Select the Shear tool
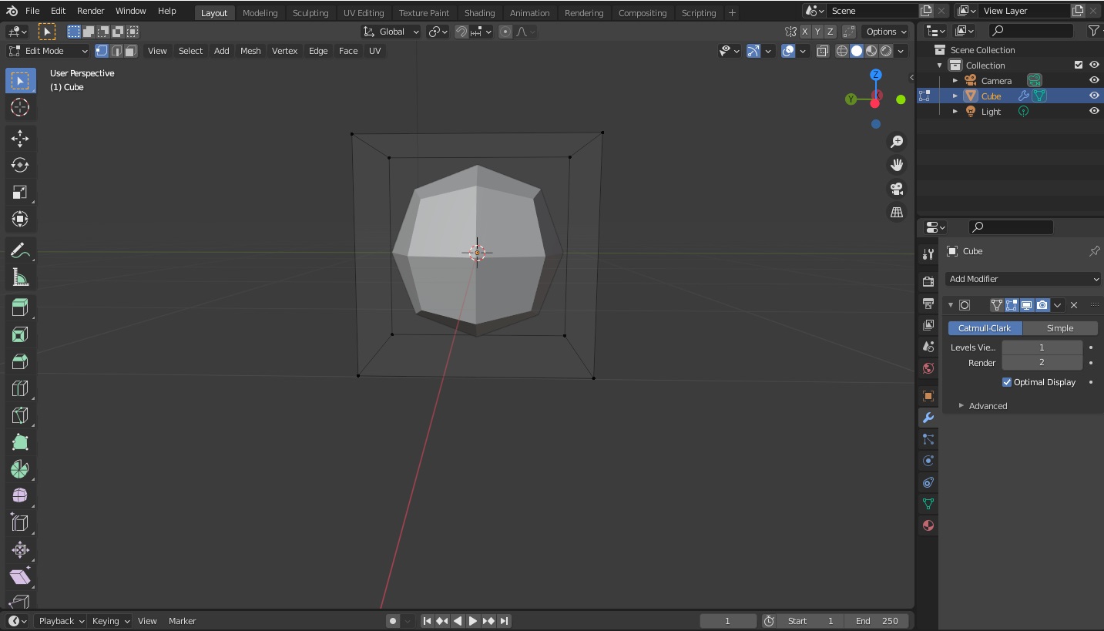The height and width of the screenshot is (631, 1104). coord(20,577)
